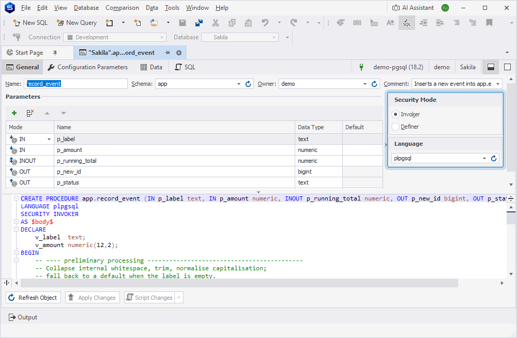517x338 pixels.
Task: Expand the Language combo box showing plpgsql
Action: click(x=484, y=158)
